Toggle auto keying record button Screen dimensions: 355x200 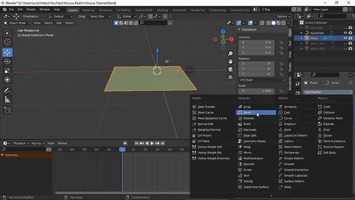[125, 143]
